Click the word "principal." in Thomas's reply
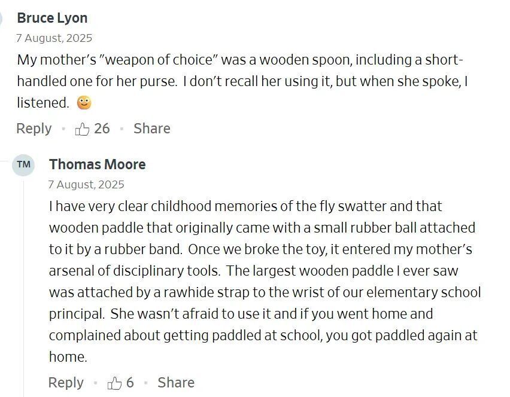The width and height of the screenshot is (510, 397). tap(77, 314)
